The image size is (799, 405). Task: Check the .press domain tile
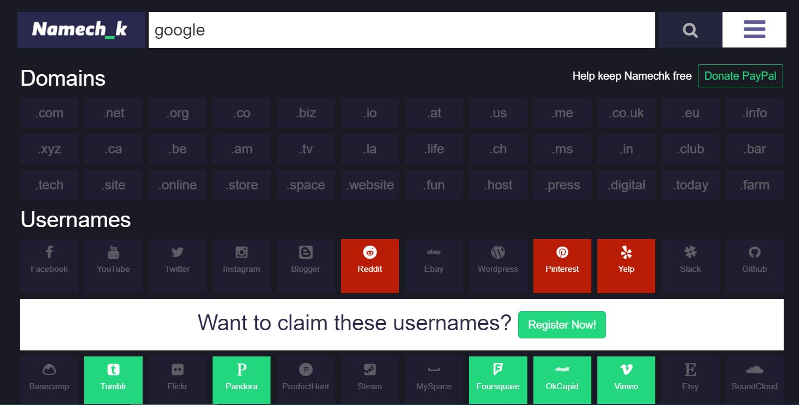pyautogui.click(x=562, y=185)
